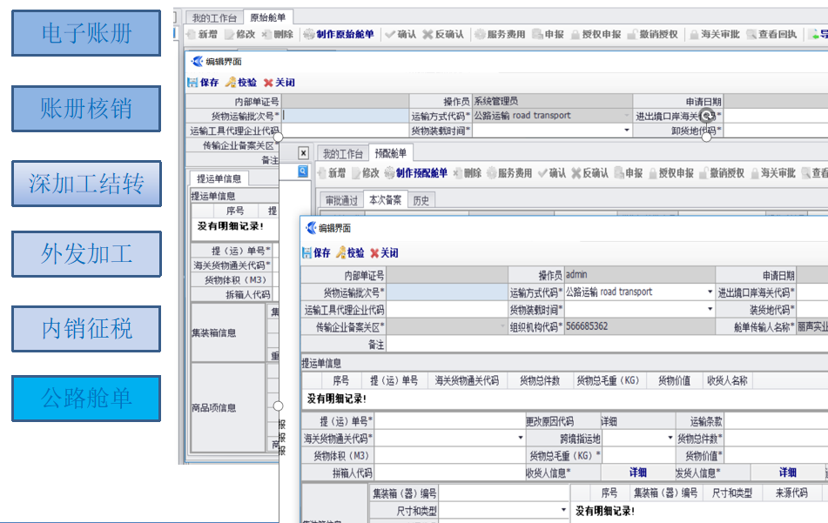This screenshot has height=523, width=828.
Task: Click 授权申报 in the 预配舱单 toolbar
Action: 671,173
